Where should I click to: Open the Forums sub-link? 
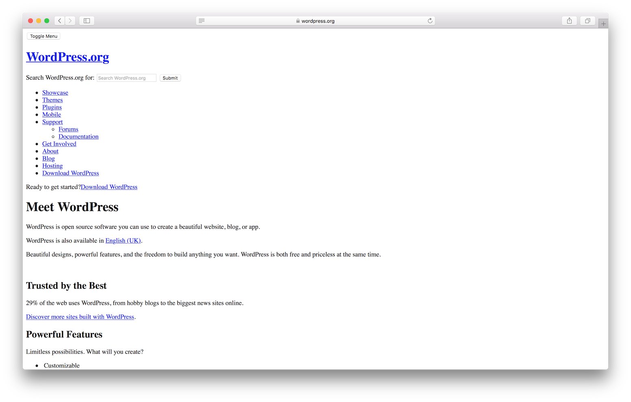tap(68, 129)
